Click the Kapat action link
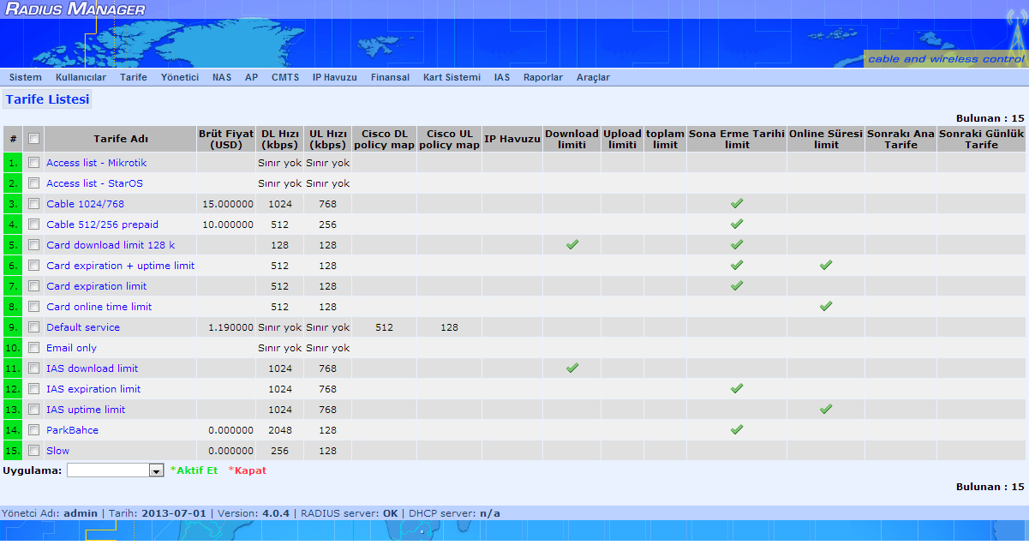This screenshot has height=545, width=1029. [x=248, y=470]
